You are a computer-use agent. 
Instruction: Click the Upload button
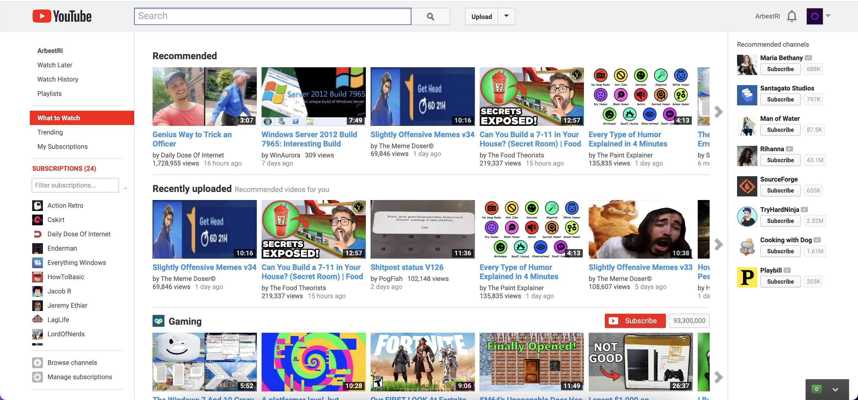[481, 16]
